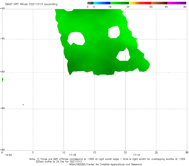
Task: Pick the brown segment of the color bar
Action: coord(159,3)
